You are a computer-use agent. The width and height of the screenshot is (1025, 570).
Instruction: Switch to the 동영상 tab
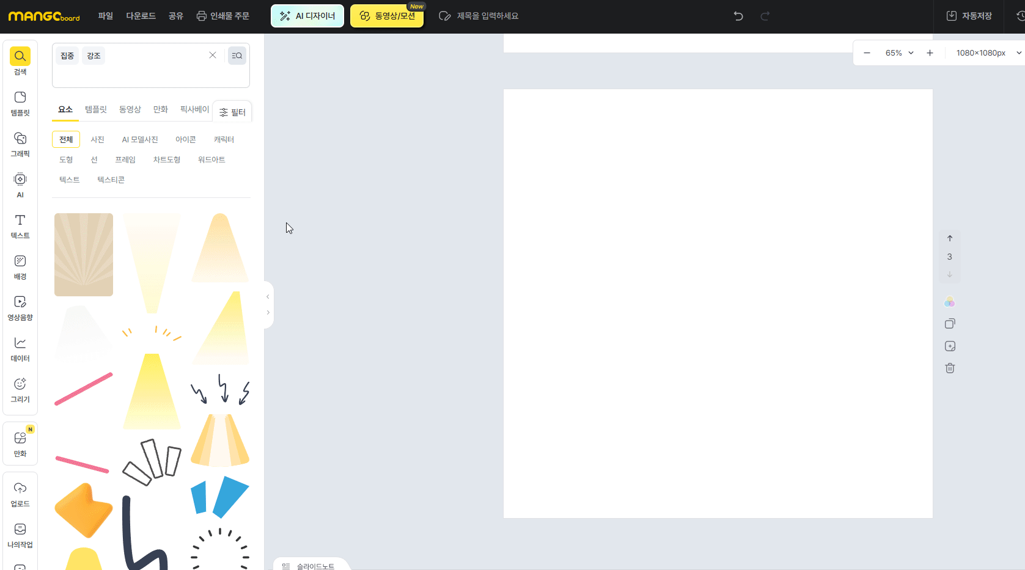pyautogui.click(x=130, y=109)
